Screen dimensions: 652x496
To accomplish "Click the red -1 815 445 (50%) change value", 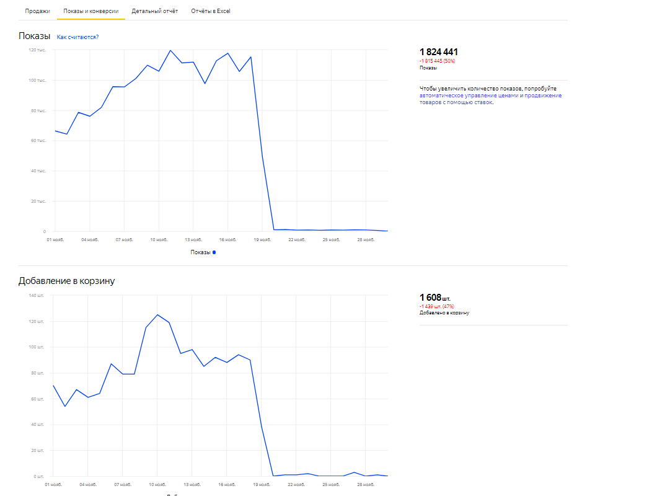I will 438,61.
